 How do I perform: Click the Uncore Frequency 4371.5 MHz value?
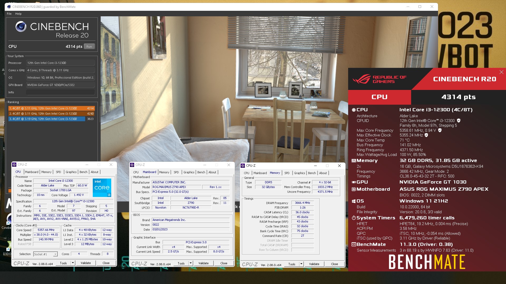click(325, 192)
